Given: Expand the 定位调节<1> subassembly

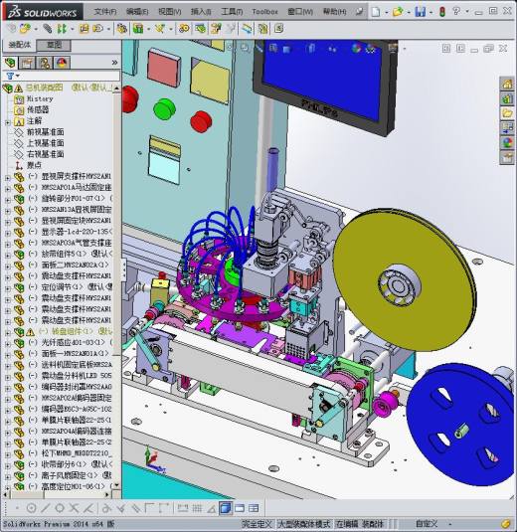Looking at the screenshot, I should pyautogui.click(x=8, y=288).
